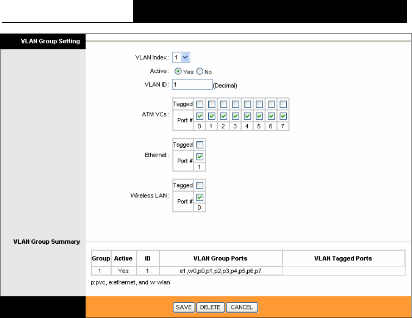Toggle the Ethernet Tagged checkbox
Viewport: 412px width, 318px height.
[200, 145]
